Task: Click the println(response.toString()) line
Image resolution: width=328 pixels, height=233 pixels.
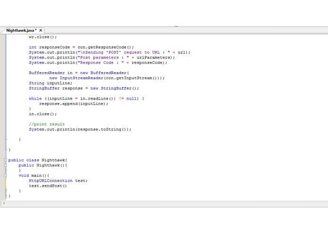Action: 80,129
